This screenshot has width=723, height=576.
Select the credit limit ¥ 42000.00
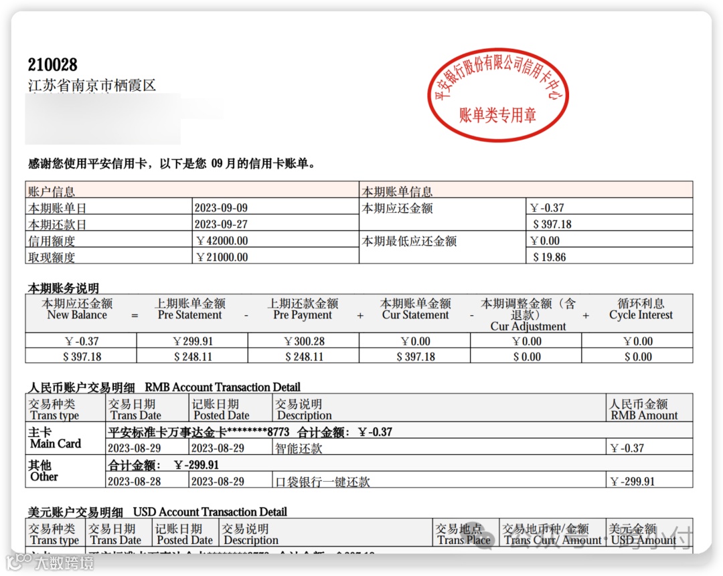[219, 241]
